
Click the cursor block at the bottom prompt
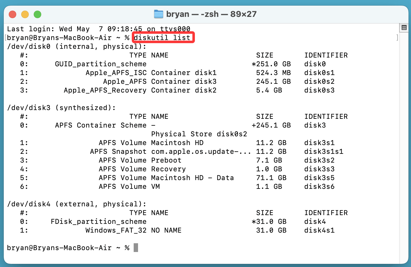point(136,248)
